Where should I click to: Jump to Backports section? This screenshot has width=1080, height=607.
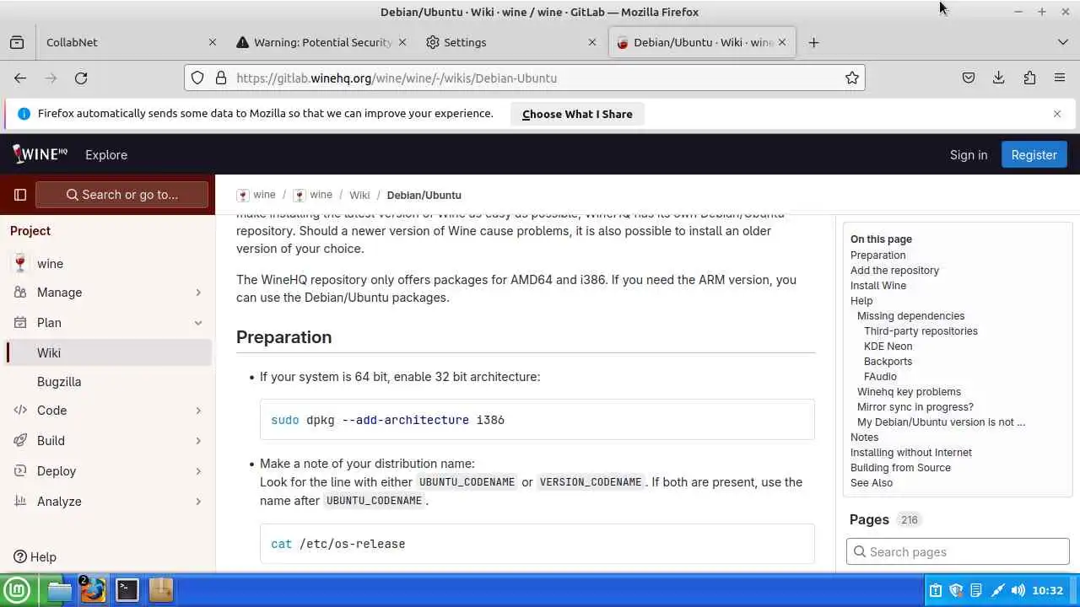coord(888,361)
